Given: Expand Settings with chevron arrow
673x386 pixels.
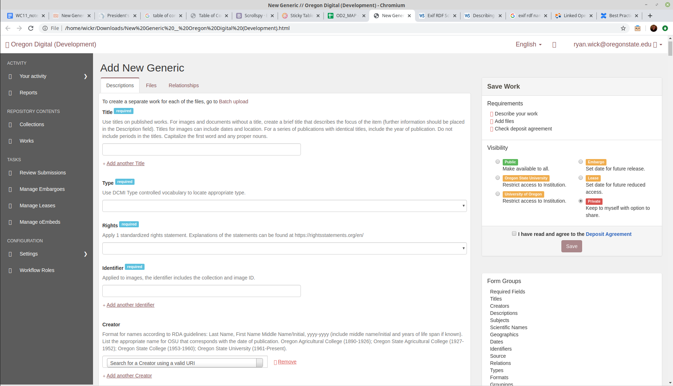Looking at the screenshot, I should pos(86,254).
